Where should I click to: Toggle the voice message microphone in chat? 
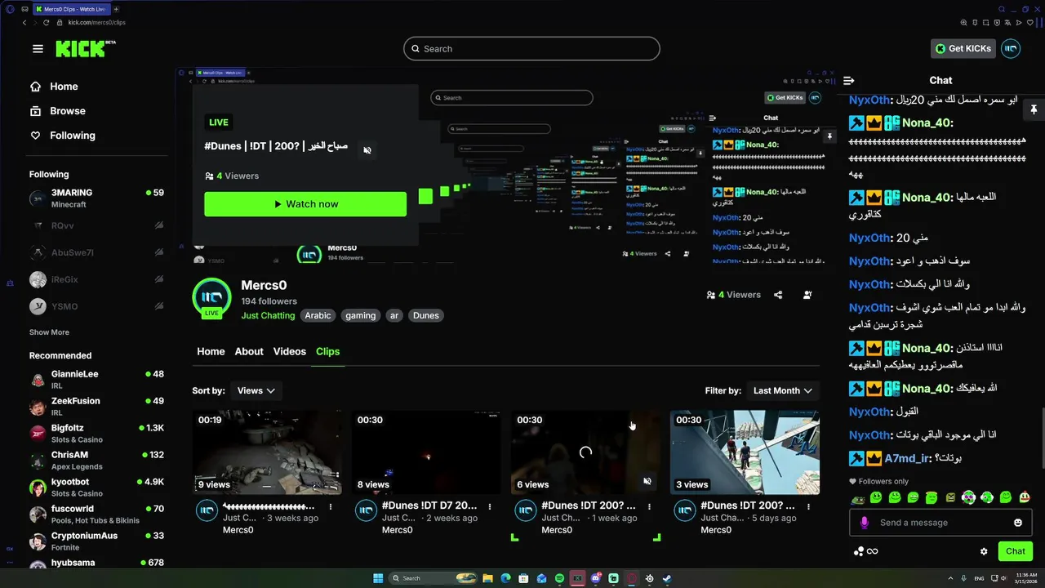point(865,523)
